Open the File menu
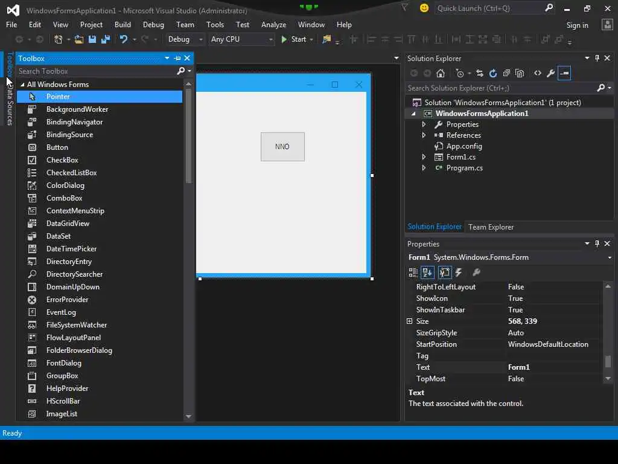Image resolution: width=618 pixels, height=464 pixels. coord(11,24)
